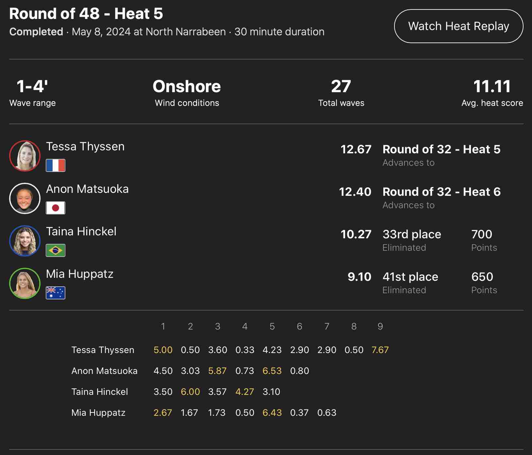Click Tessa Thyssen's profile photo
This screenshot has width=532, height=455.
click(x=25, y=156)
